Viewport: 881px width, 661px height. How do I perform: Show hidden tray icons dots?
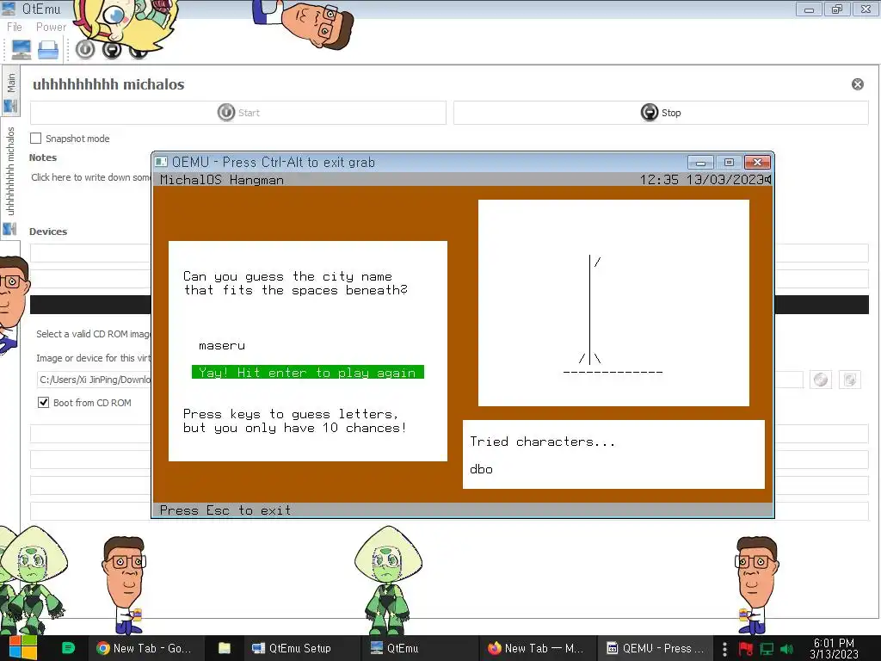point(724,649)
